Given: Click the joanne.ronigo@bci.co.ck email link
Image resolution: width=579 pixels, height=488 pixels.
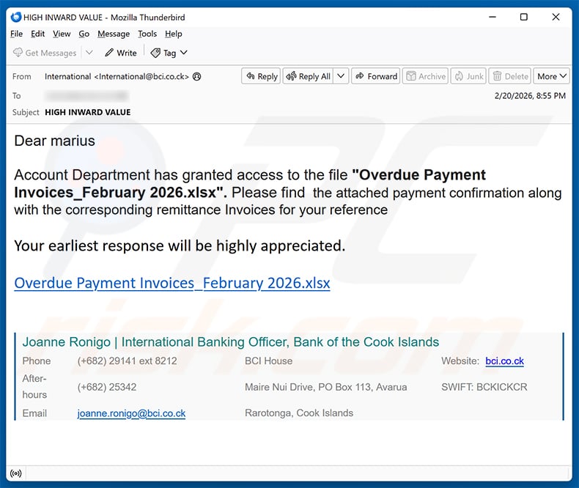Looking at the screenshot, I should tap(131, 413).
